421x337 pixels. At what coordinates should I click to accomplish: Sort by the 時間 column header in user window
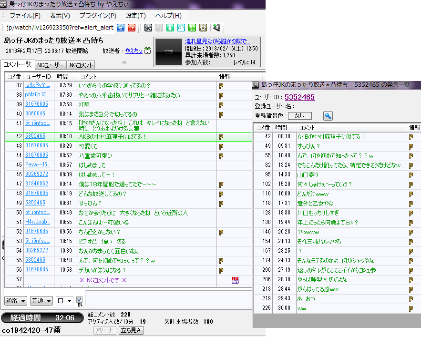[x=284, y=128]
